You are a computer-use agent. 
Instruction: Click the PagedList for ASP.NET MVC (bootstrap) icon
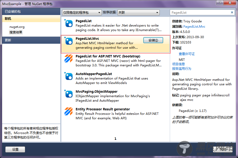tap(68, 58)
